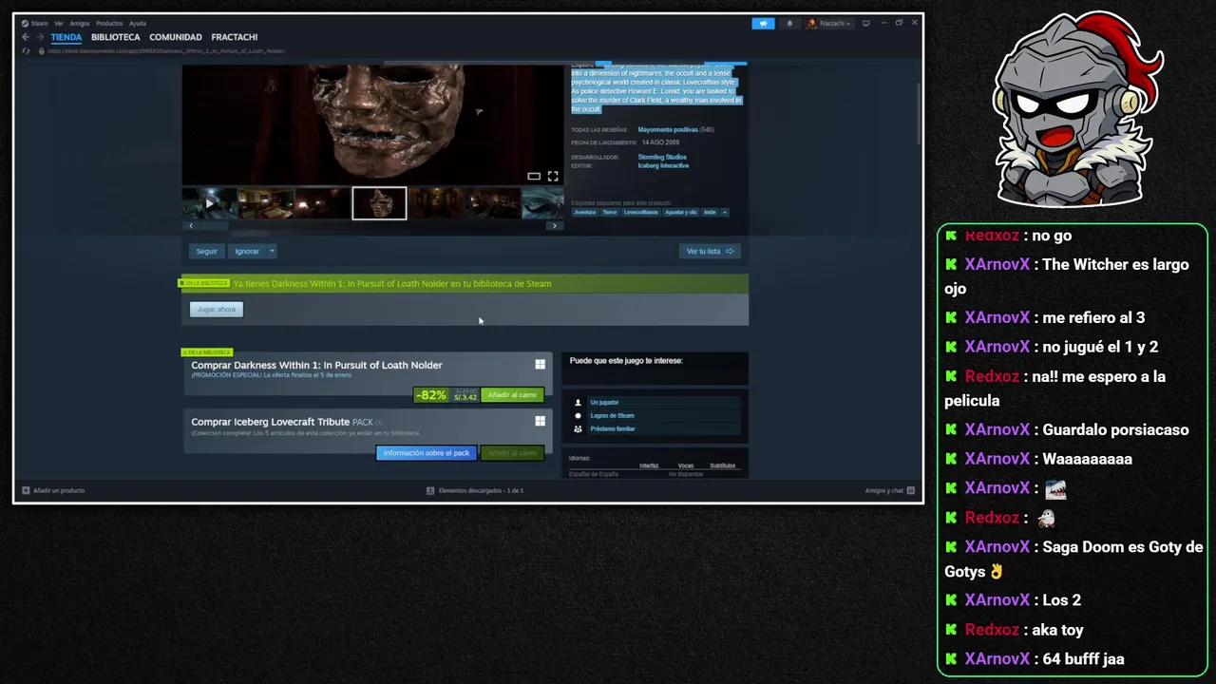Open the Iceberg Interactive publisher link
Screen dimensions: 1216x684
pos(663,165)
